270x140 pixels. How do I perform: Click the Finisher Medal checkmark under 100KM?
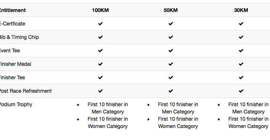point(101,64)
